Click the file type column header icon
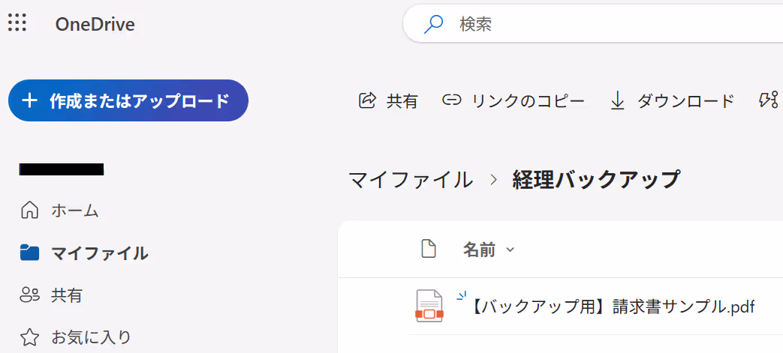 click(x=429, y=250)
